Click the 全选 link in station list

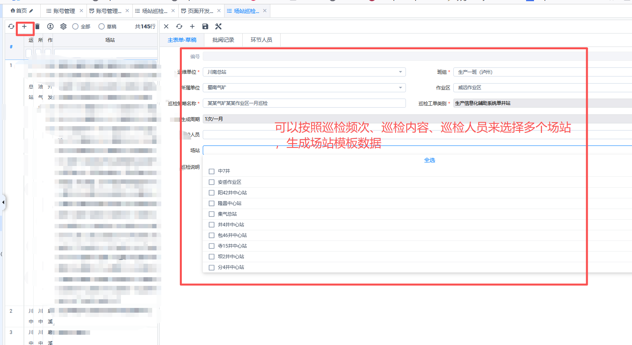click(x=429, y=160)
